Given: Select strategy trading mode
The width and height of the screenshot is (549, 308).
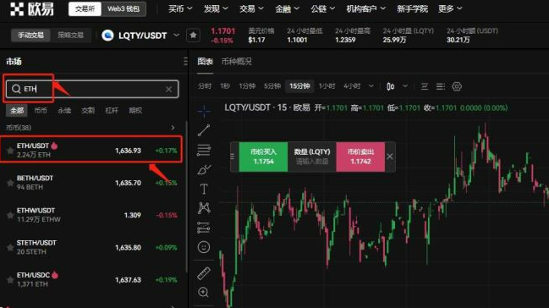Looking at the screenshot, I should coord(71,35).
